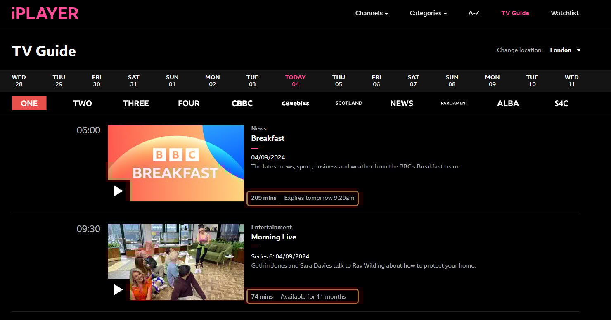Viewport: 611px width, 320px height.
Task: Switch to the NEWS channel tab
Action: coord(401,103)
